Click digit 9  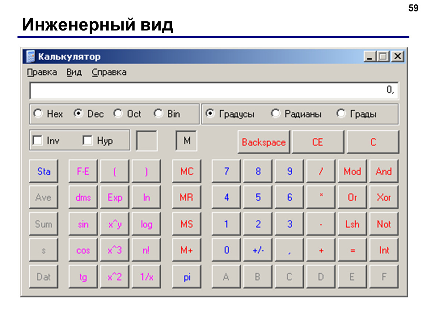289,171
